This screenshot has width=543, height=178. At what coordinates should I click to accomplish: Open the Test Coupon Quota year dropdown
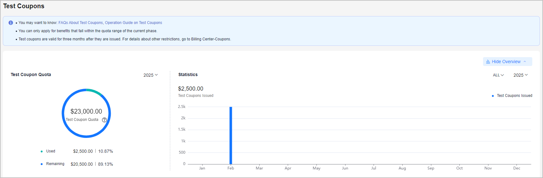(x=151, y=75)
